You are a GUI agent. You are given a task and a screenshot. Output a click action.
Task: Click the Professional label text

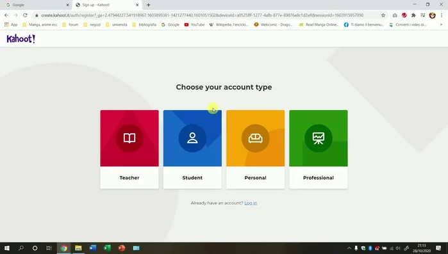coord(319,178)
